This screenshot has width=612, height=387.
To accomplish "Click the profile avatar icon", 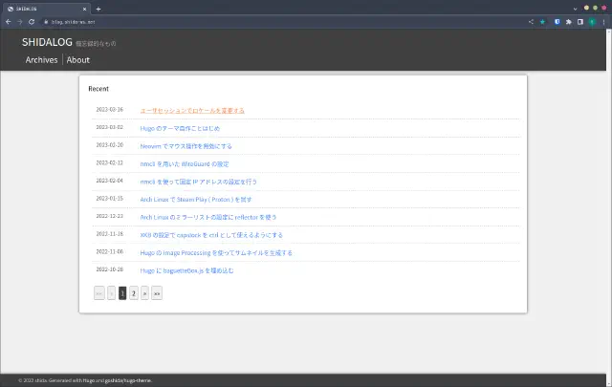I will click(592, 21).
